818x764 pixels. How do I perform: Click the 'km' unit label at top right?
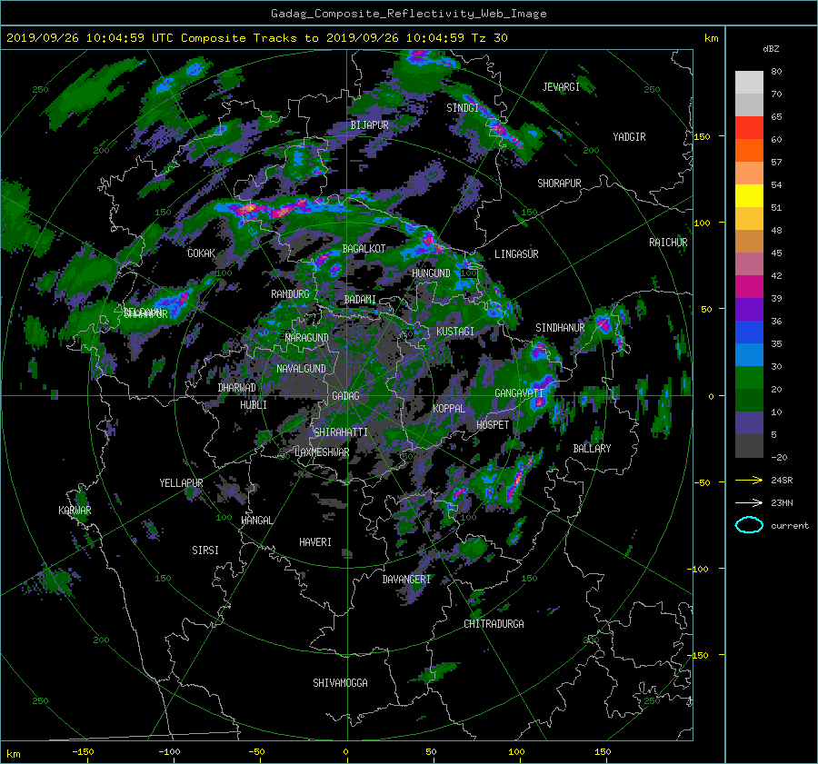tap(711, 38)
